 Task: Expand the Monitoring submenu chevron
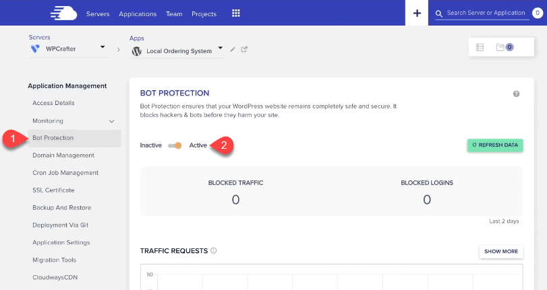112,121
